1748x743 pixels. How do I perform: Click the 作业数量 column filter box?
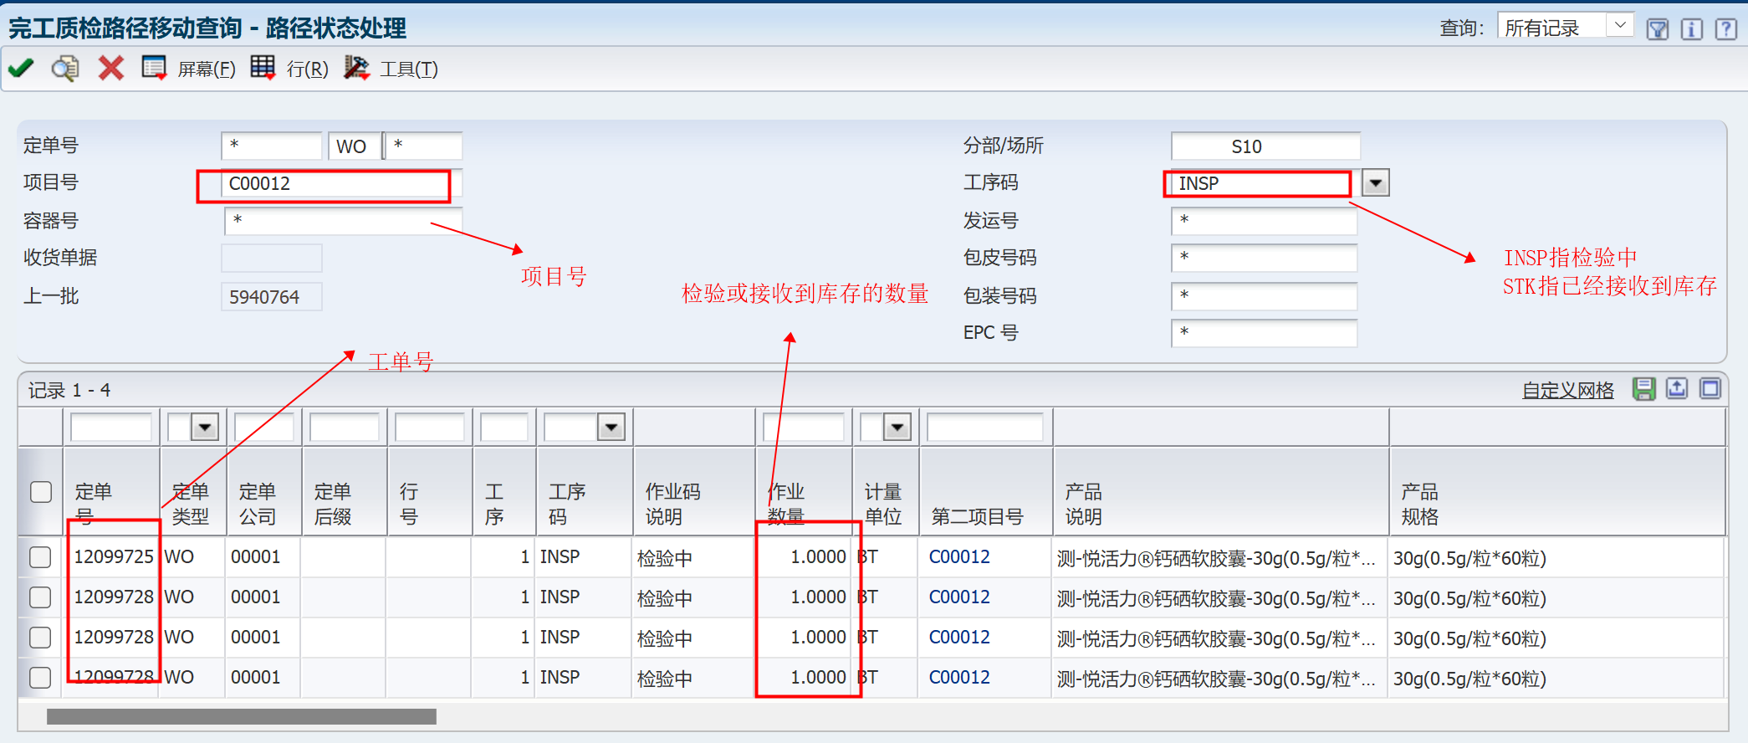coord(804,428)
